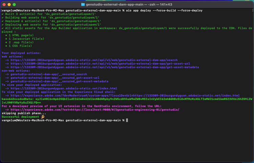
Task: Click the window title 'genstudio-external-dam-app-main — -zsh — 141×43'
Action: pos(129,4)
